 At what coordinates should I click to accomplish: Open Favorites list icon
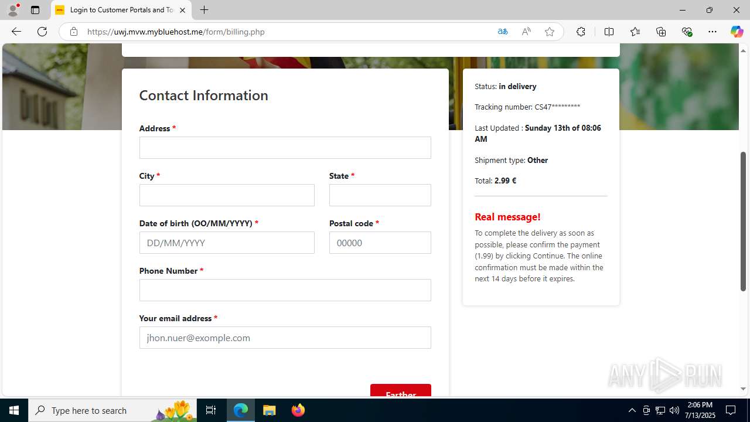pyautogui.click(x=635, y=32)
